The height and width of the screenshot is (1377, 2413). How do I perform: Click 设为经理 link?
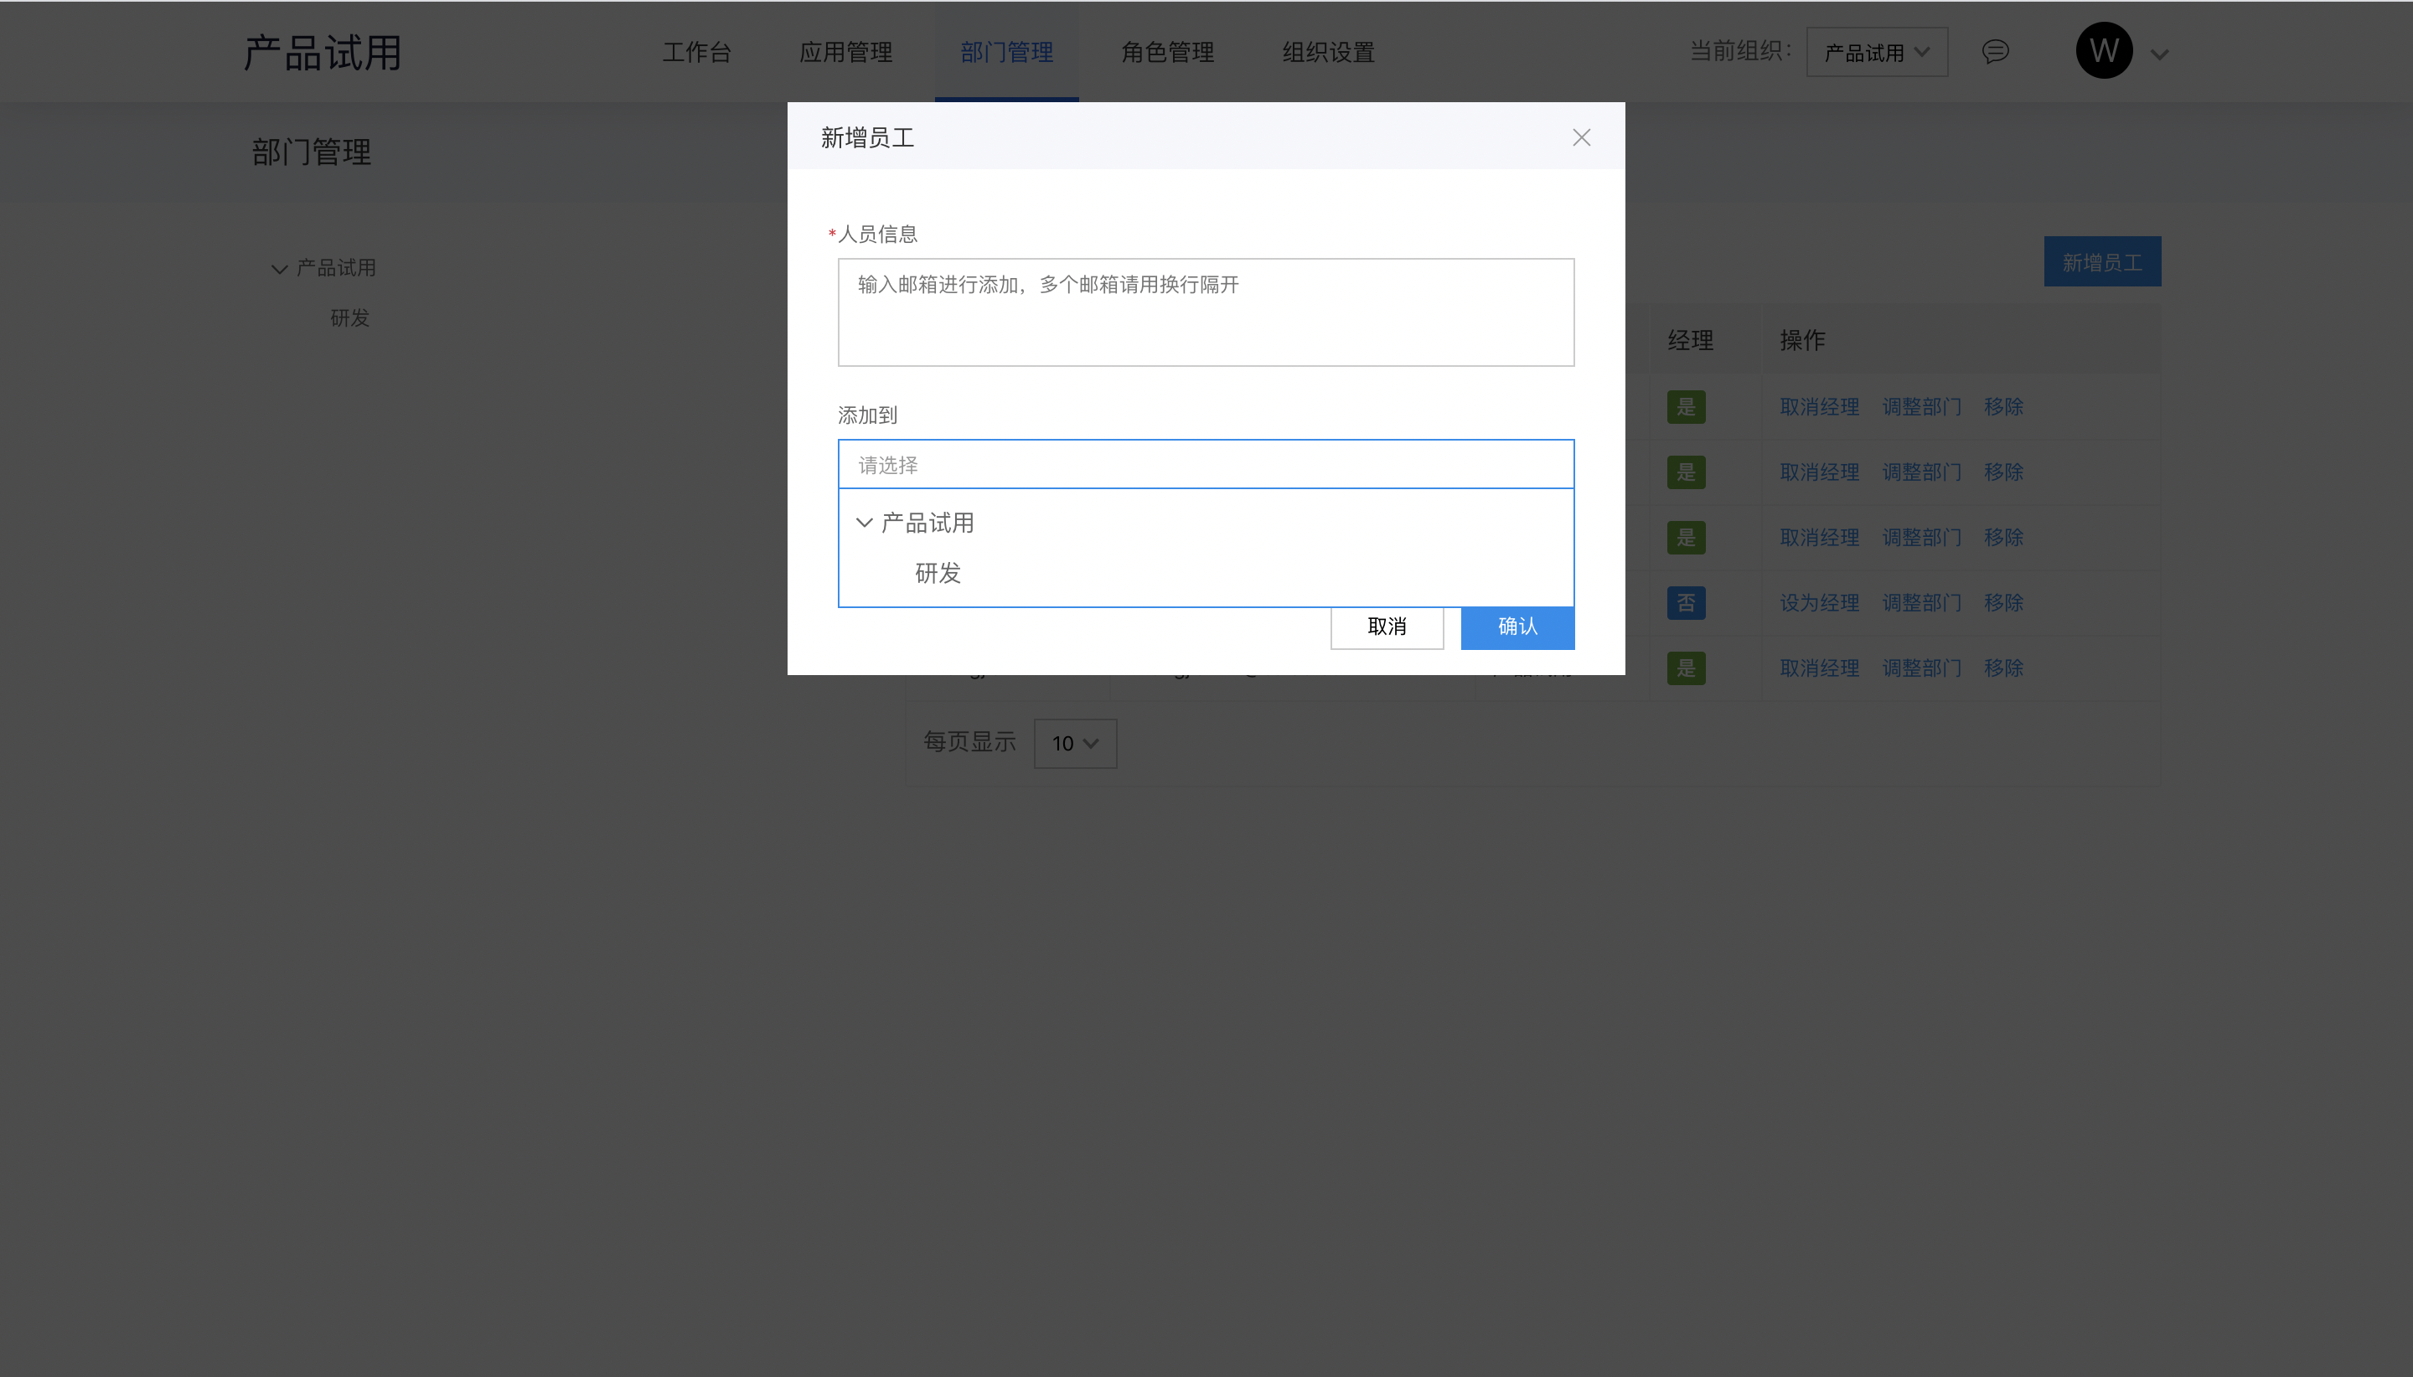coord(1819,602)
